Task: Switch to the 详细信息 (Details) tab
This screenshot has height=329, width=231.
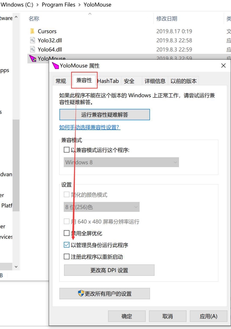Action: (x=155, y=81)
